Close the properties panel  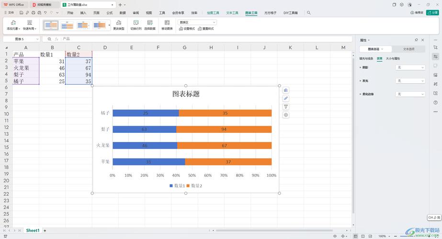422,40
